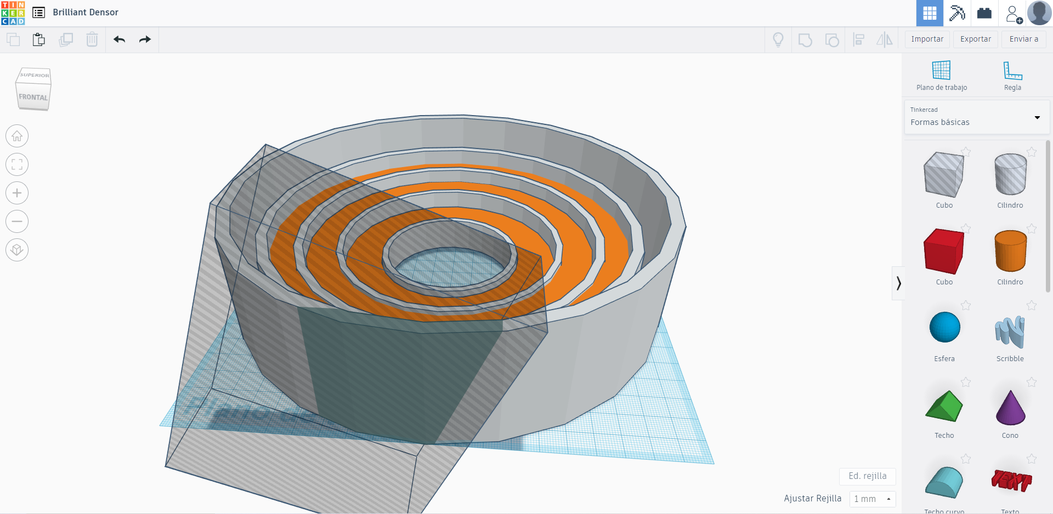Favorite the Texto shape with its star
1053x514 pixels.
click(1032, 459)
